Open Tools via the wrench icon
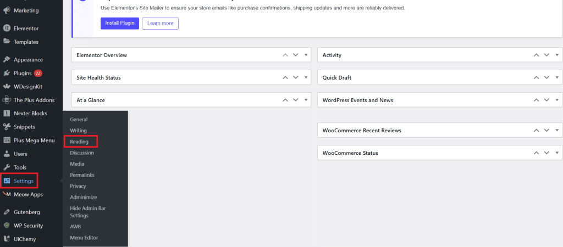Screen dimensions: 563x247 click(7, 167)
